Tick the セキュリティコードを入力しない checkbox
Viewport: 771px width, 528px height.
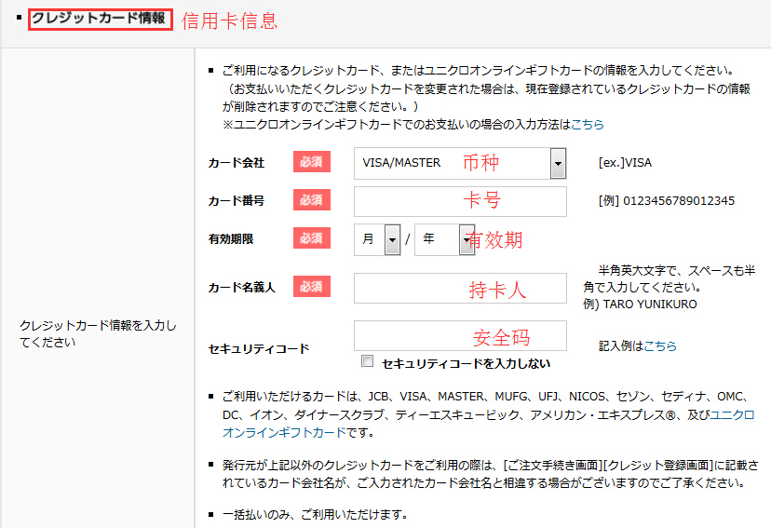367,362
